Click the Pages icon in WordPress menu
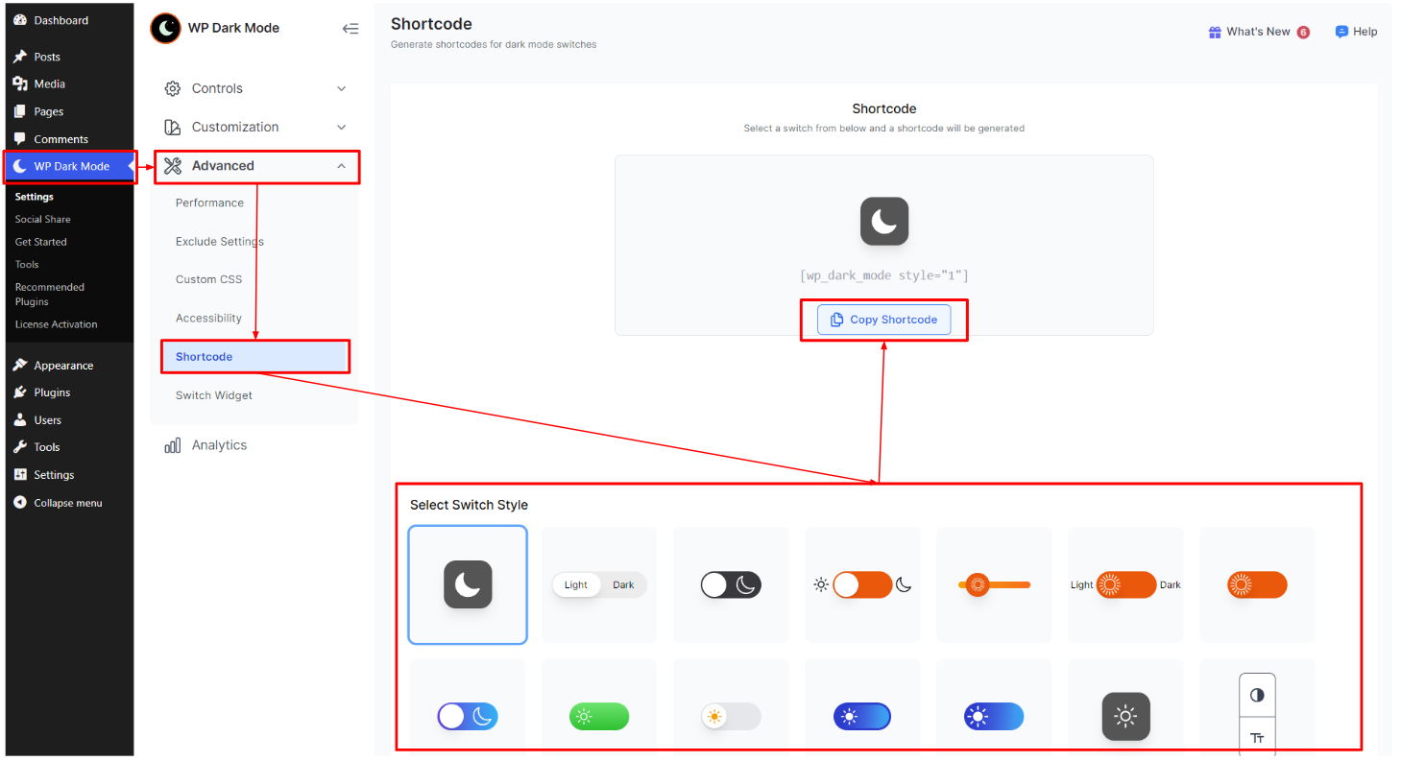 (x=20, y=111)
